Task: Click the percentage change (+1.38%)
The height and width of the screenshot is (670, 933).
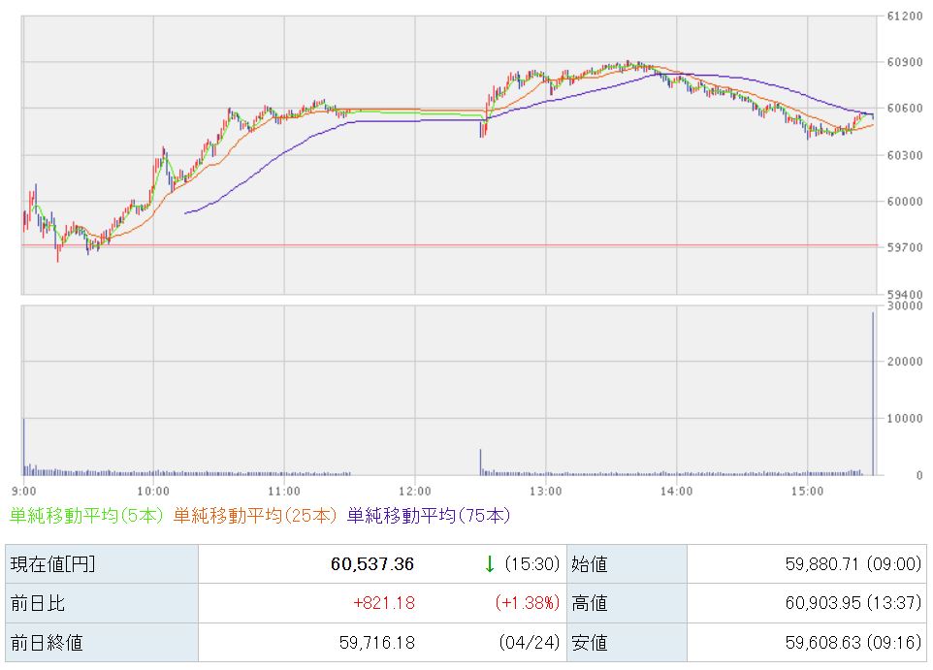Action: (528, 603)
